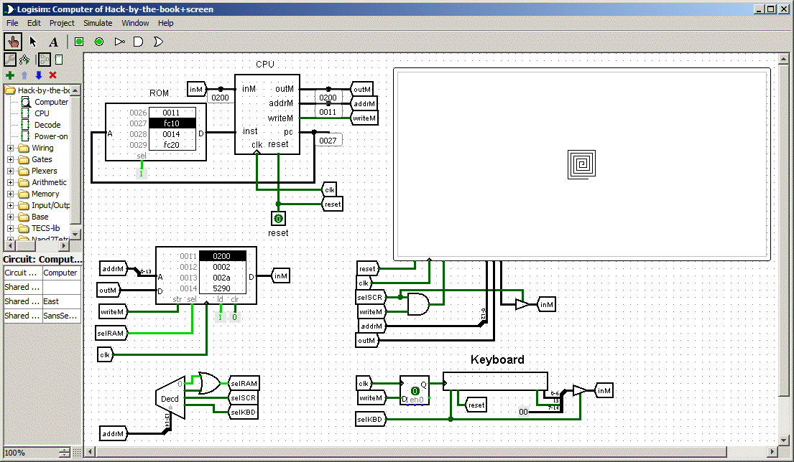Choose the NOT gate tool
The image size is (794, 462).
119,42
